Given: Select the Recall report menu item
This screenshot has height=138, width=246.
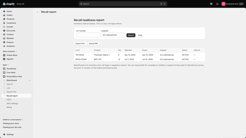Looking at the screenshot, I should click(17, 96).
